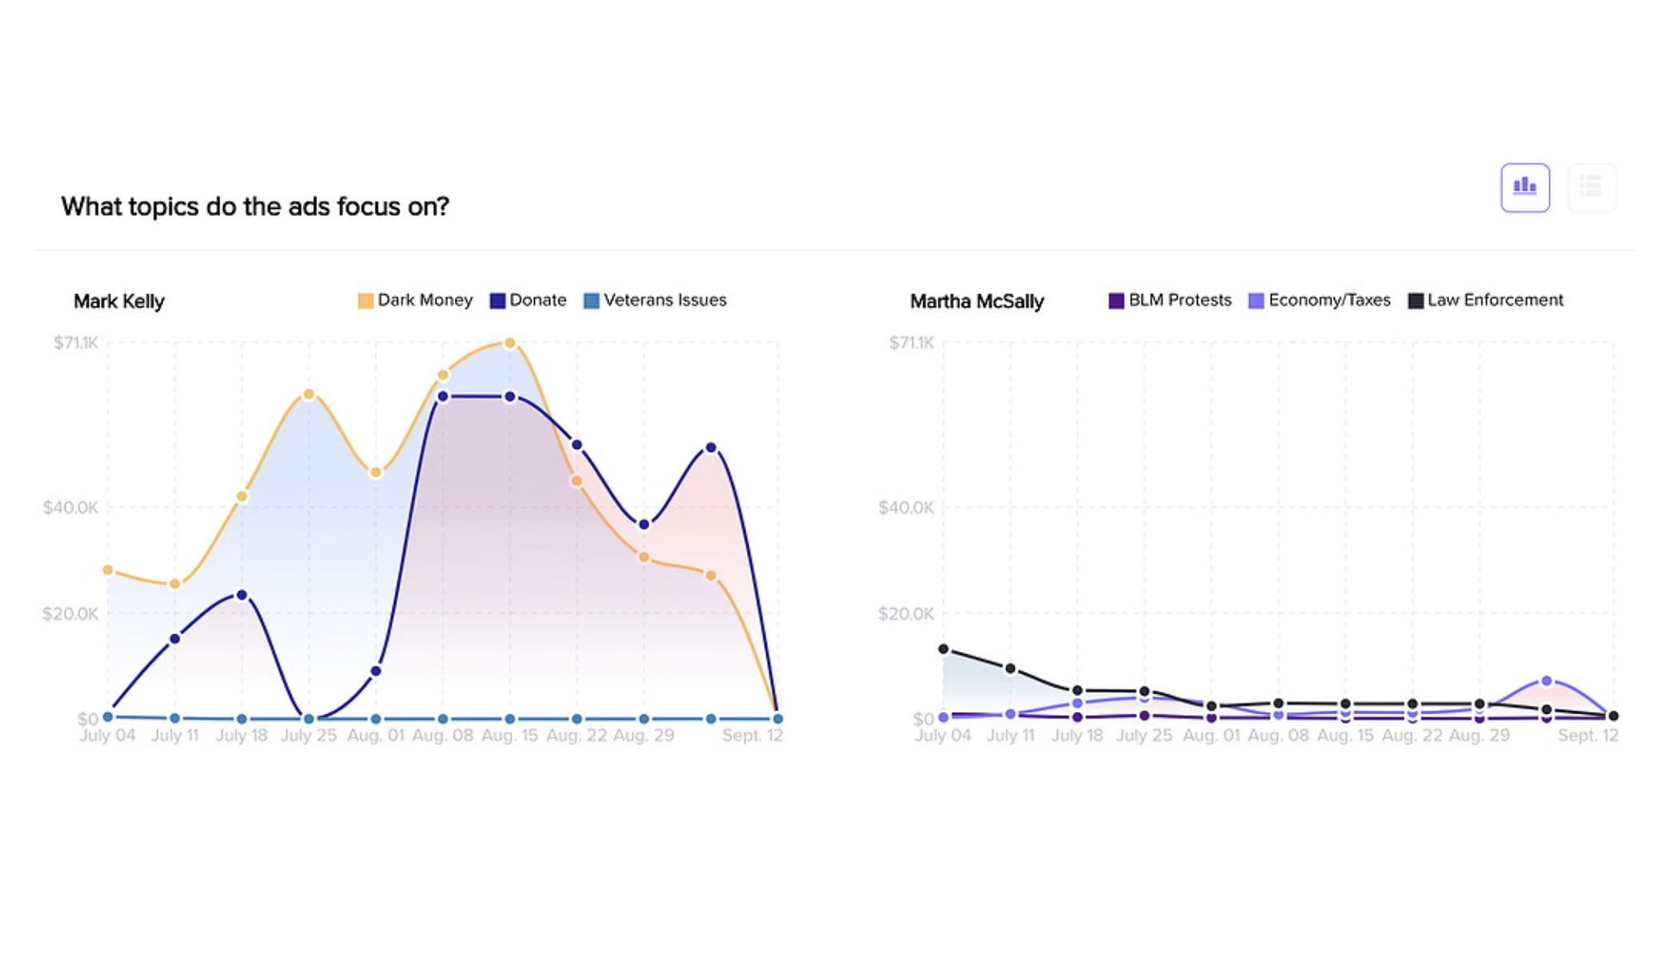Click the Law Enforcement legend label
Viewport: 1667px width, 960px height.
point(1495,301)
